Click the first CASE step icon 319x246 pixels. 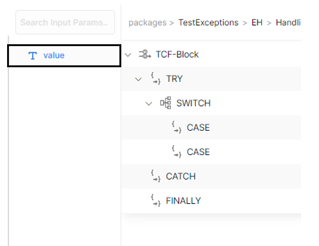pos(177,127)
